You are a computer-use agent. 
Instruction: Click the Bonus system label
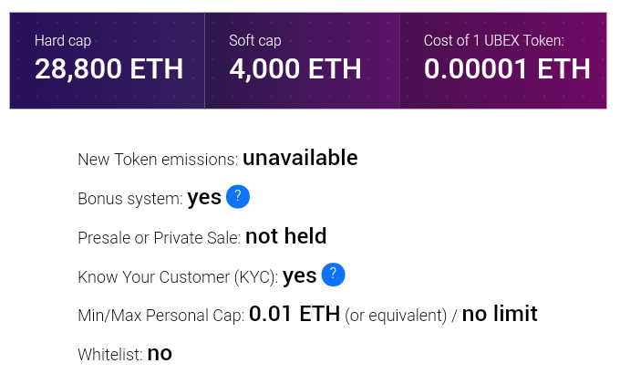coord(130,199)
